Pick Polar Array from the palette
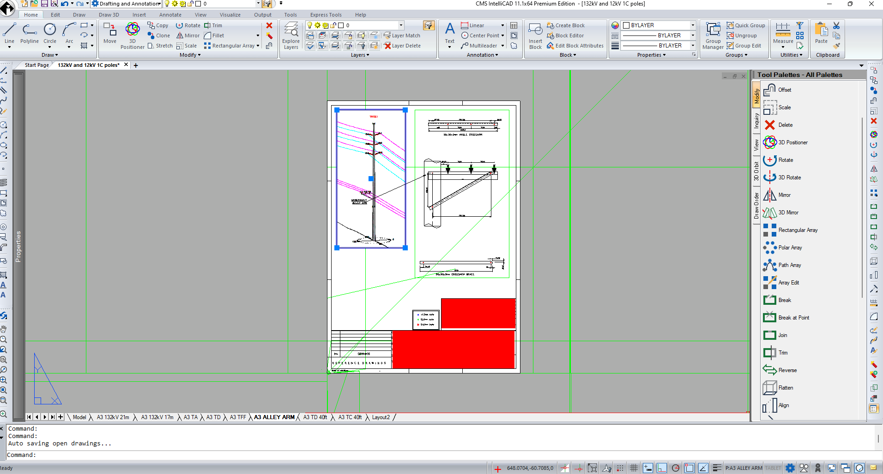 click(783, 248)
